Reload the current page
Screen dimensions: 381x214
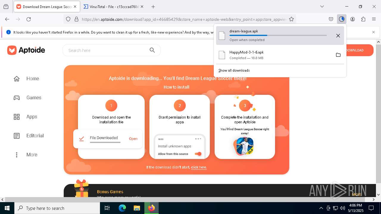click(x=29, y=19)
